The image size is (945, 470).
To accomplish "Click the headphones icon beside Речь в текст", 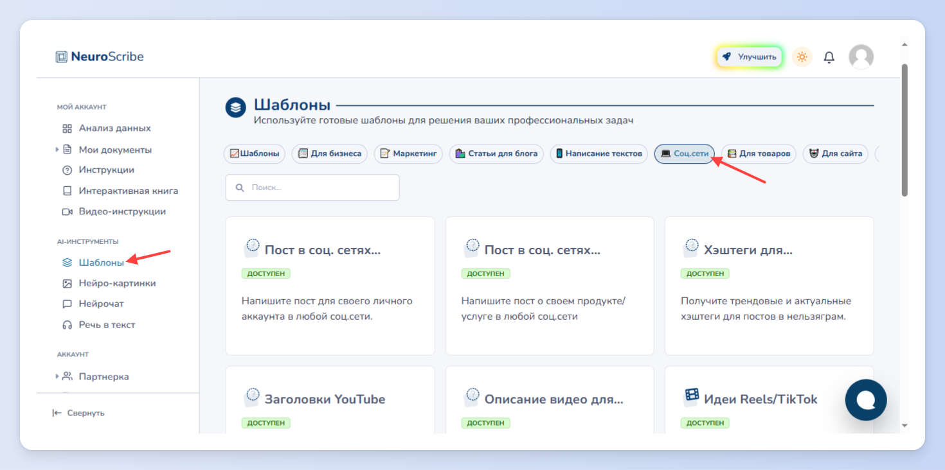I will (67, 325).
